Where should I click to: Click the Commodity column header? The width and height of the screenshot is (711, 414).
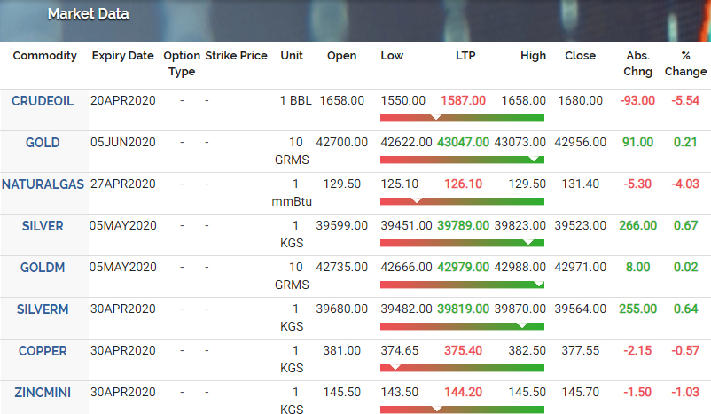tap(44, 56)
